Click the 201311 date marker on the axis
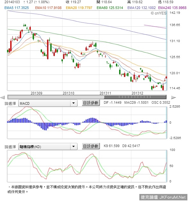The width and height of the screenshot is (189, 202). [x=105, y=93]
